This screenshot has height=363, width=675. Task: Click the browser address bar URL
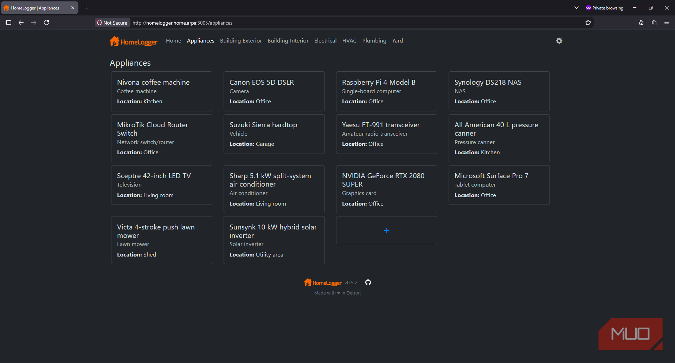[x=182, y=23]
